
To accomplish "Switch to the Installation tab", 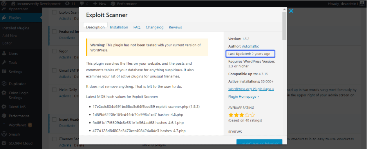I will point(119,27).
